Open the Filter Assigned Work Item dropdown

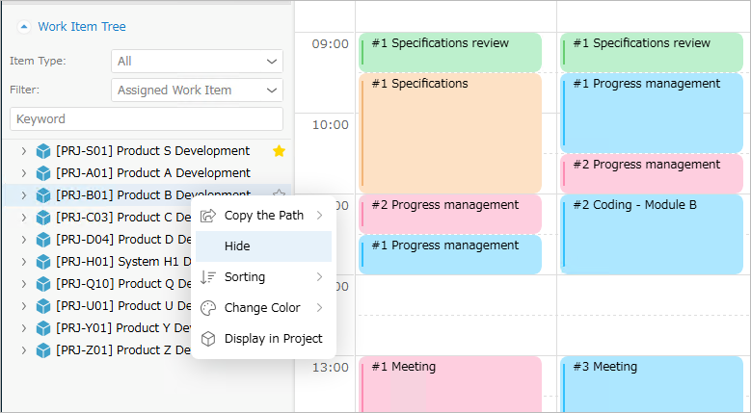(x=197, y=90)
